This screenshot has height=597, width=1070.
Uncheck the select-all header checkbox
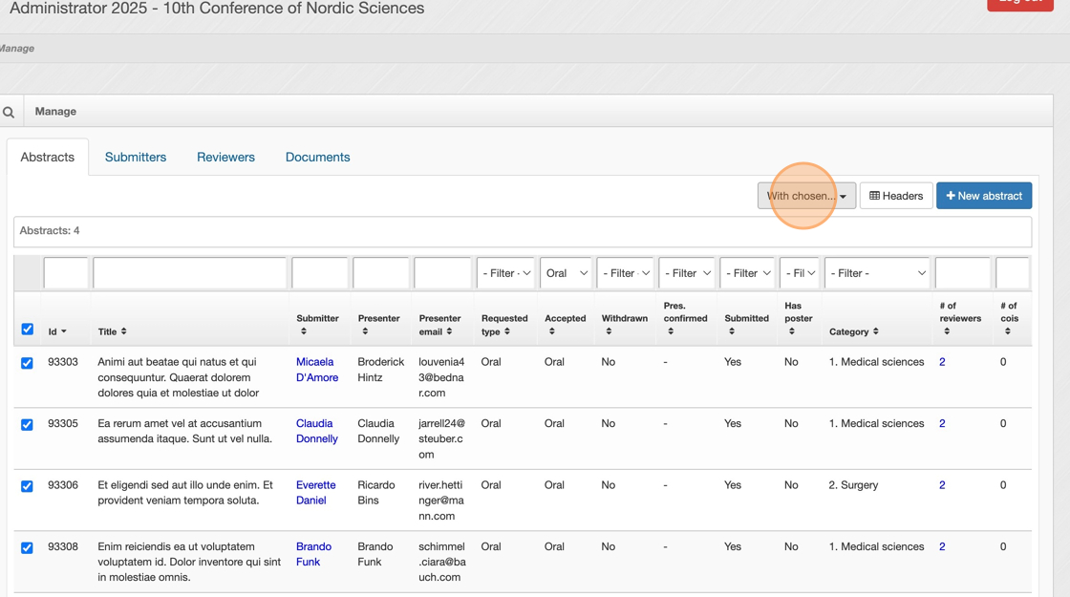point(28,330)
